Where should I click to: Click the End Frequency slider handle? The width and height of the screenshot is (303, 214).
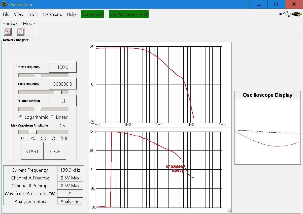pos(58,92)
